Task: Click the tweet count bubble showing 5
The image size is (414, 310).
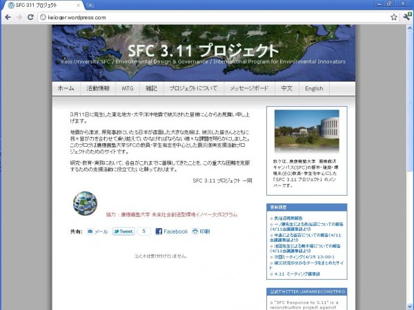Action: [x=144, y=231]
